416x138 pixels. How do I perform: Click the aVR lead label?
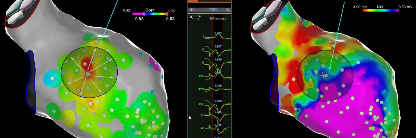(x=201, y=89)
